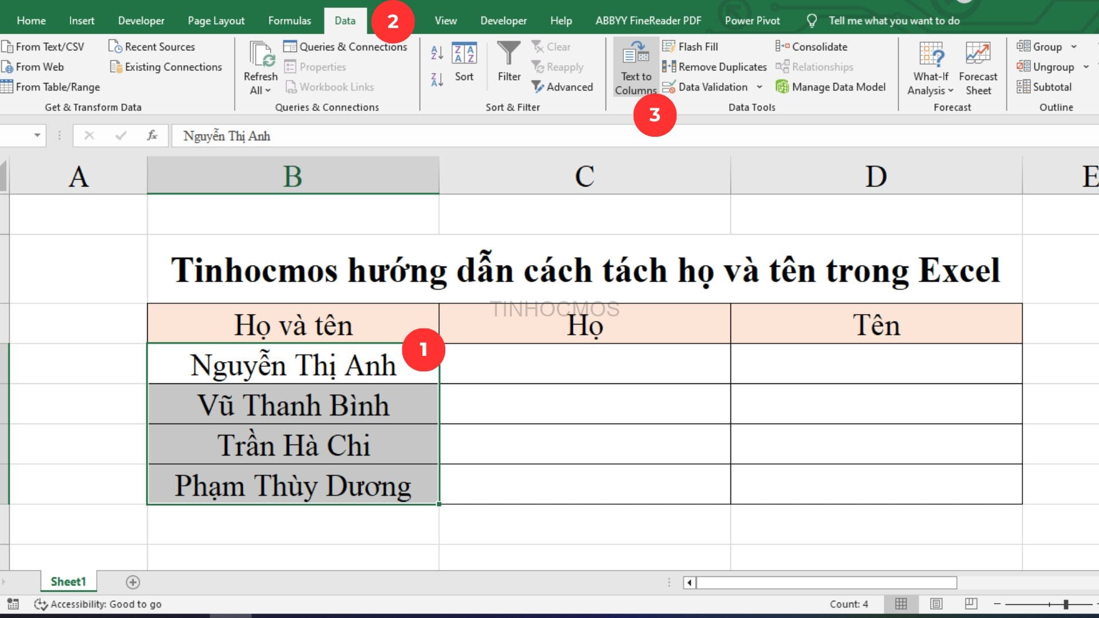
Task: Click Relationships
Action: pyautogui.click(x=815, y=67)
